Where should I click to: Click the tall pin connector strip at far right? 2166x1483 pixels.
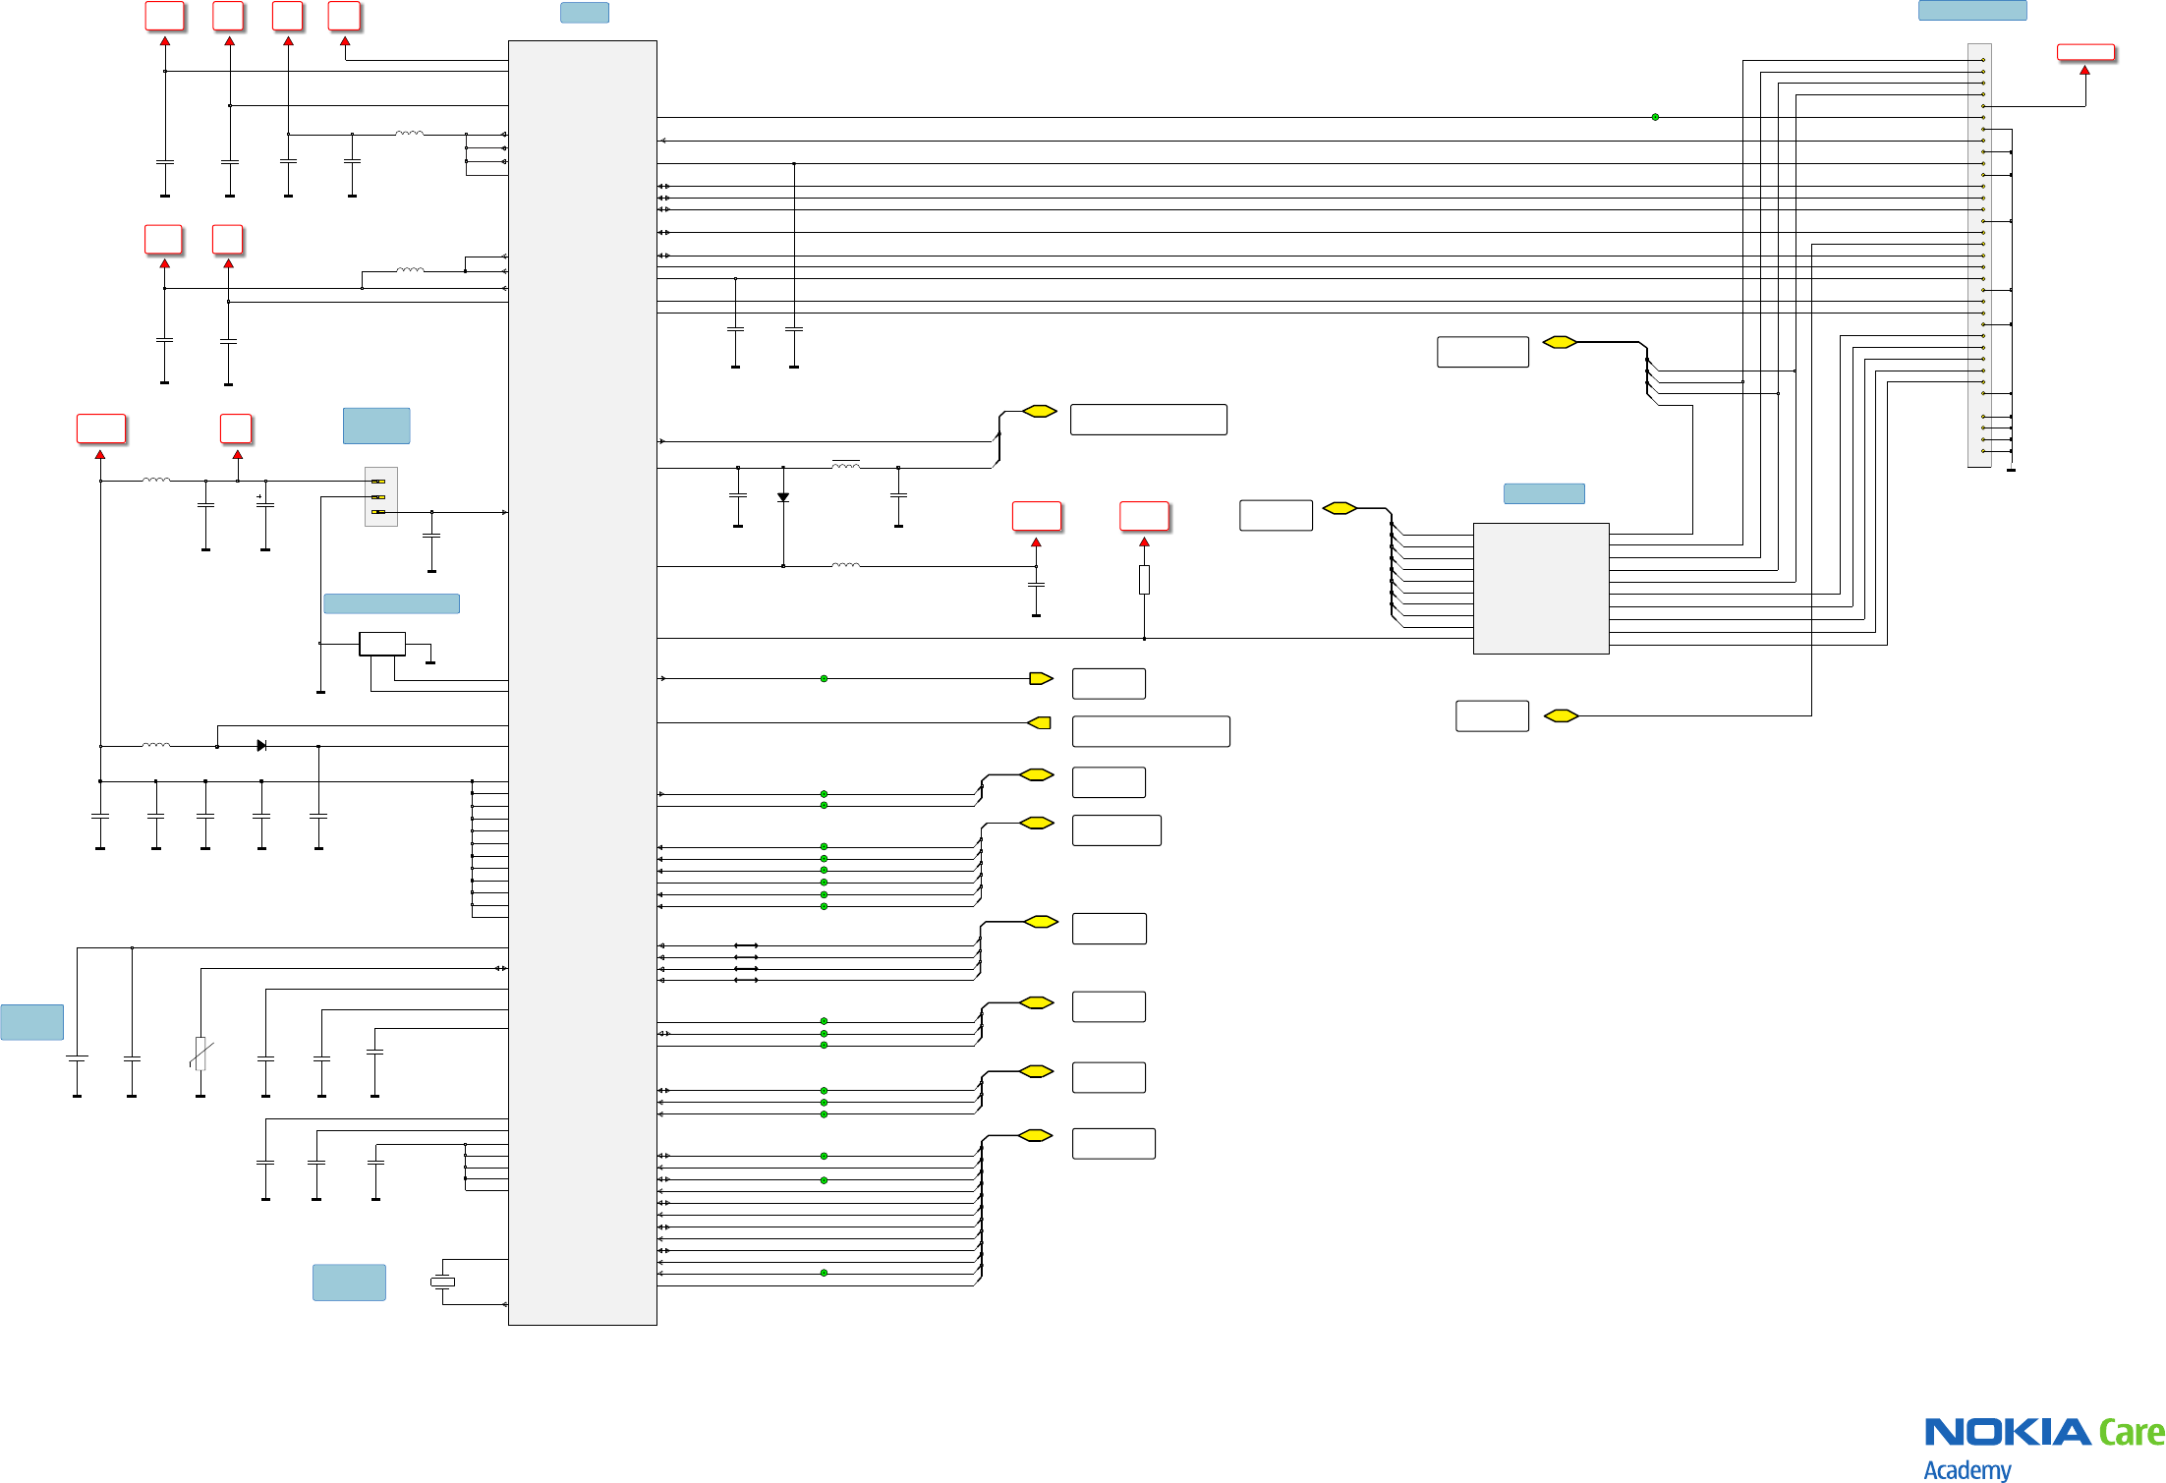[x=1978, y=255]
